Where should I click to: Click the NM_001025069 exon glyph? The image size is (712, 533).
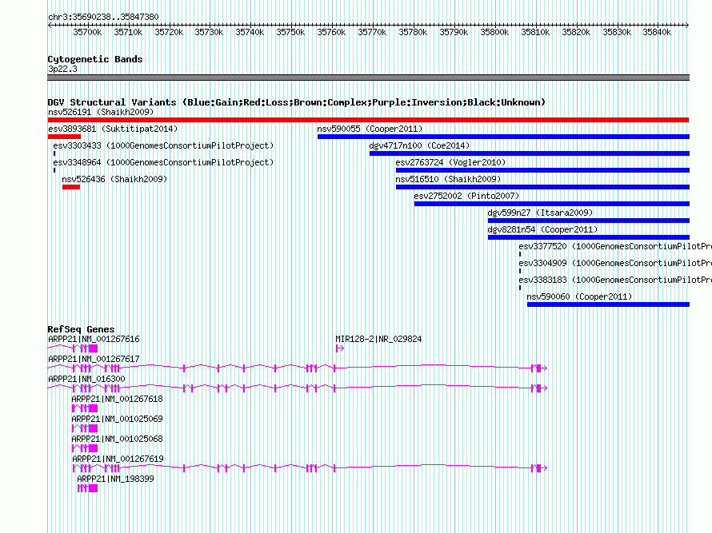click(85, 428)
